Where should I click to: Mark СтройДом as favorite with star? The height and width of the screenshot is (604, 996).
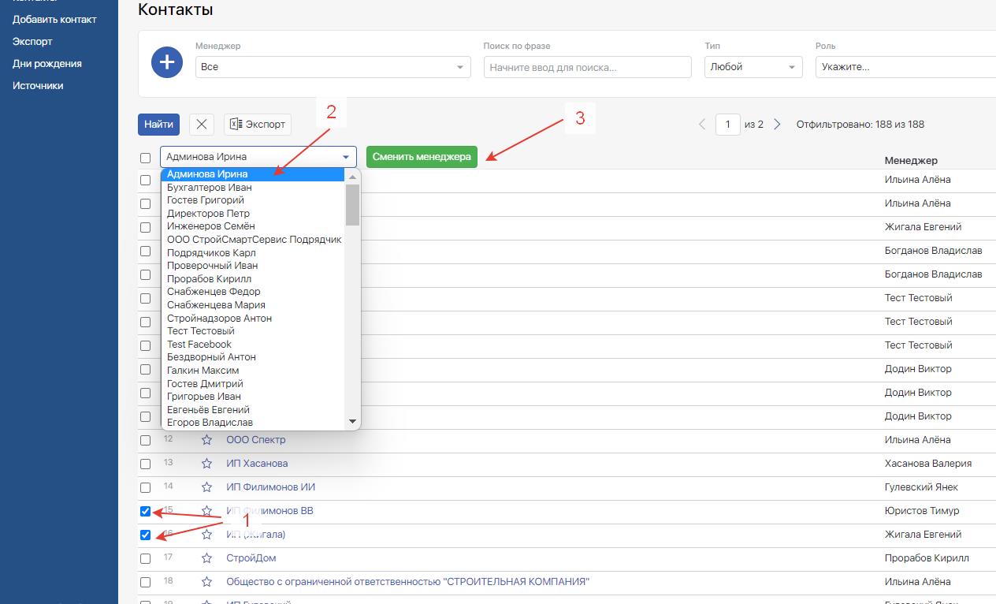click(206, 558)
